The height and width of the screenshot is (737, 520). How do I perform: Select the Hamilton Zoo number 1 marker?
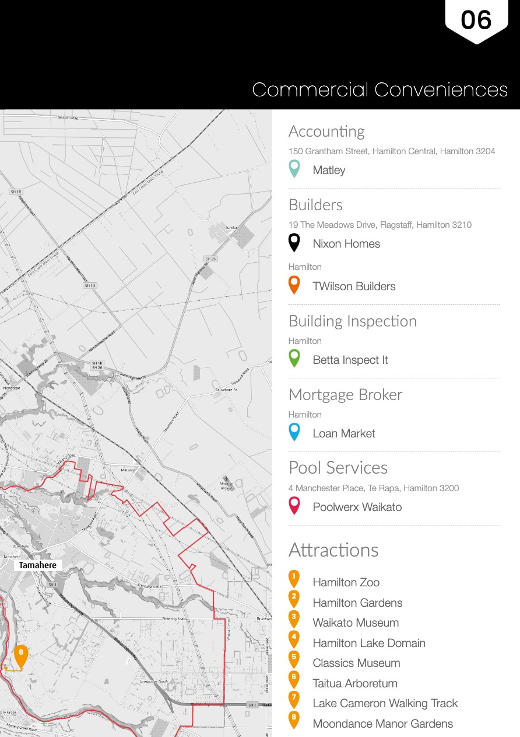[x=294, y=578]
